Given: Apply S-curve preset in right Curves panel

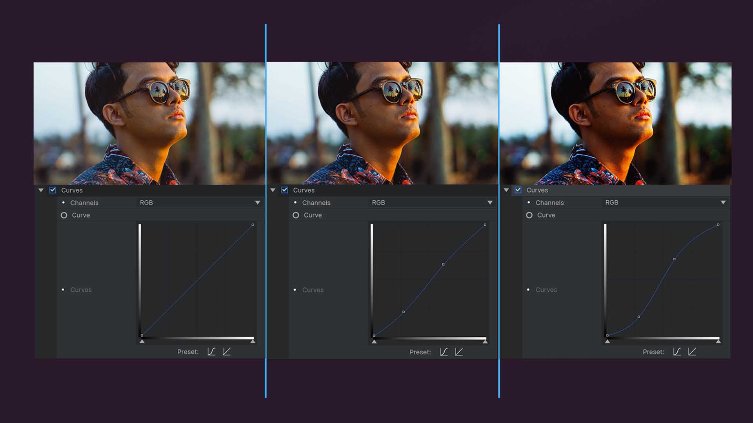Looking at the screenshot, I should (677, 352).
